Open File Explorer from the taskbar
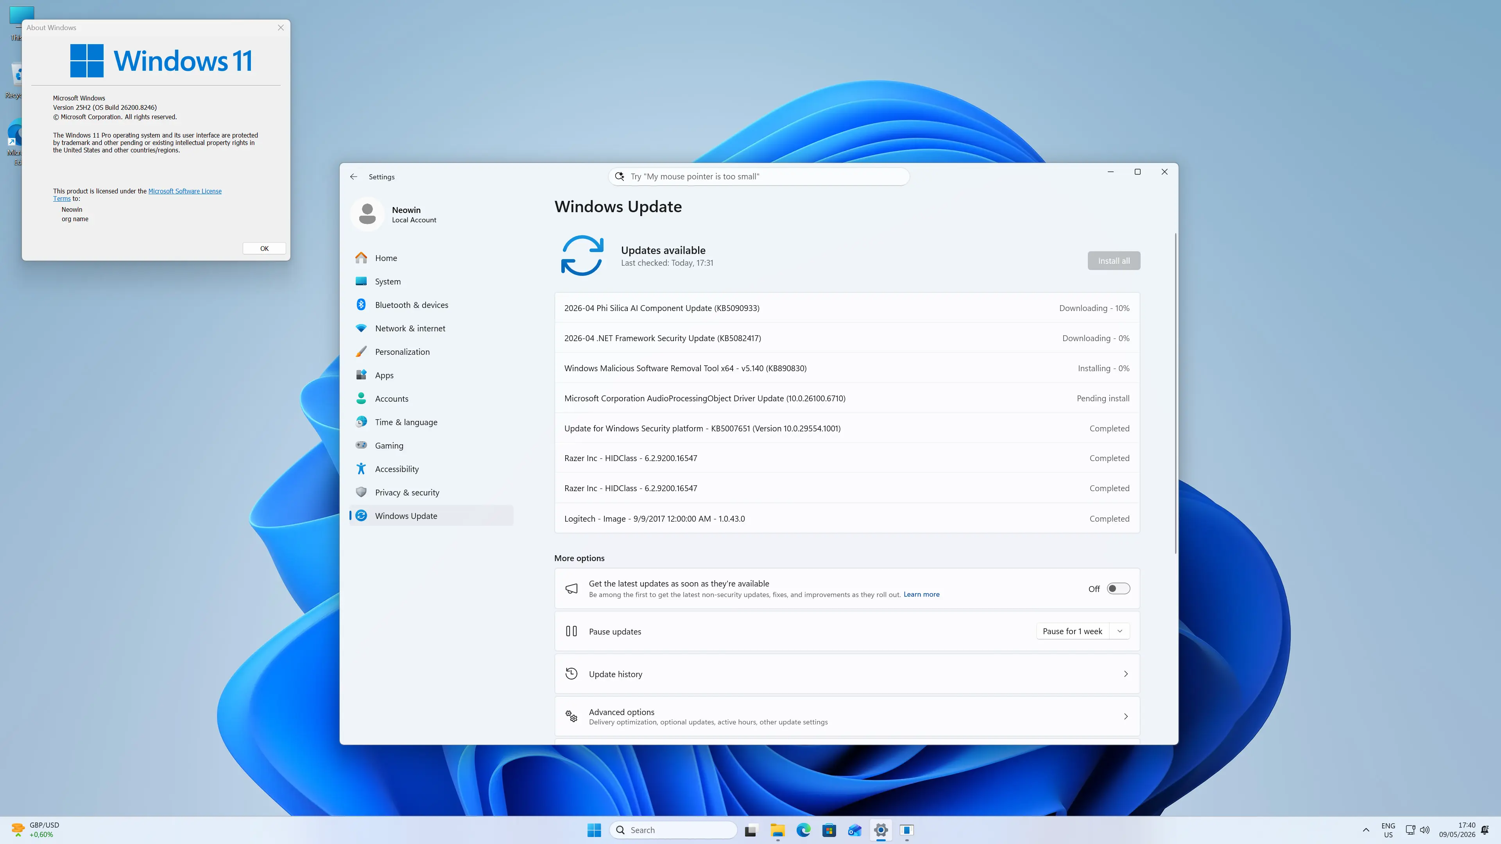Screen dimensions: 1501x844 777,830
